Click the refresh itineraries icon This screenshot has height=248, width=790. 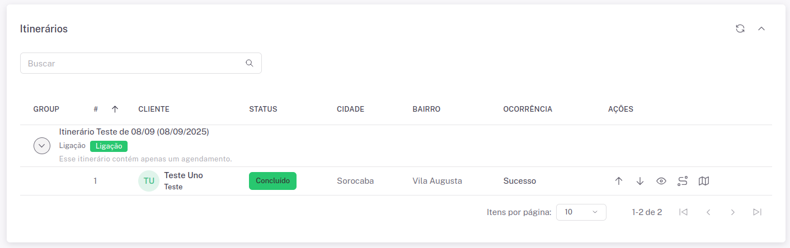pos(740,28)
